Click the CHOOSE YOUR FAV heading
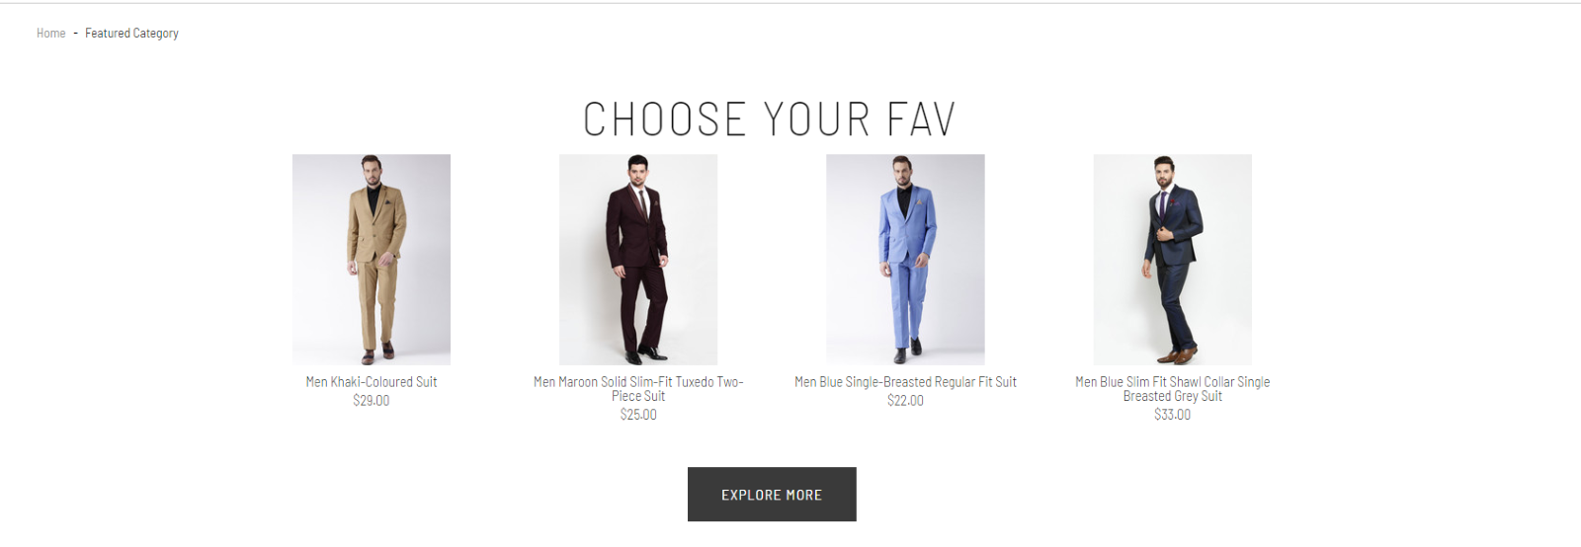This screenshot has width=1581, height=547. coord(770,119)
